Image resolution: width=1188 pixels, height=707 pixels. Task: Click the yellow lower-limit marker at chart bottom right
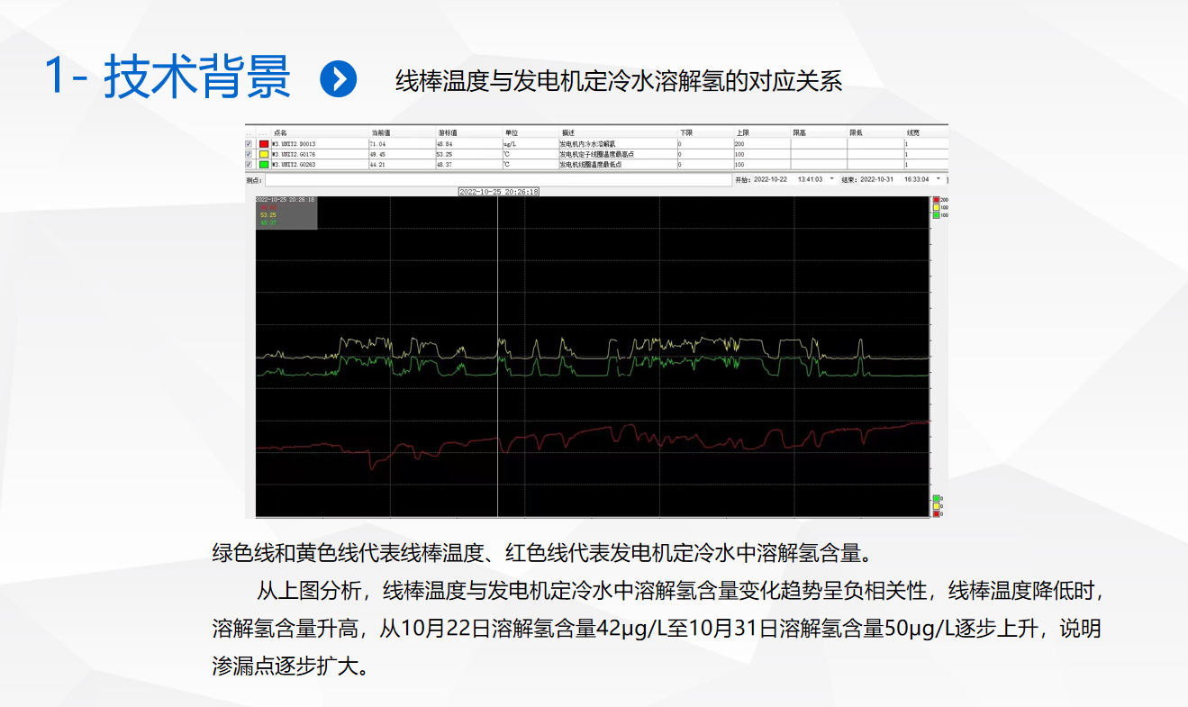[x=937, y=506]
